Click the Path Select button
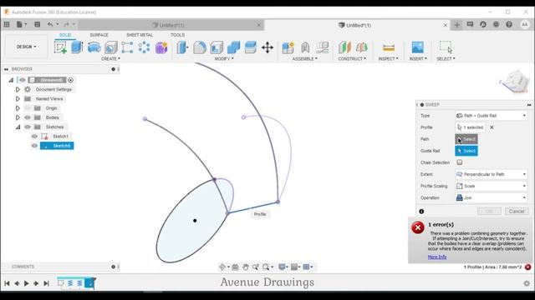The image size is (535, 300). 466,139
